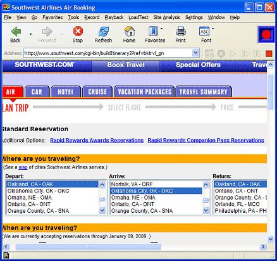The width and height of the screenshot is (277, 261).
Task: Open the Go menu
Action: (34, 17)
